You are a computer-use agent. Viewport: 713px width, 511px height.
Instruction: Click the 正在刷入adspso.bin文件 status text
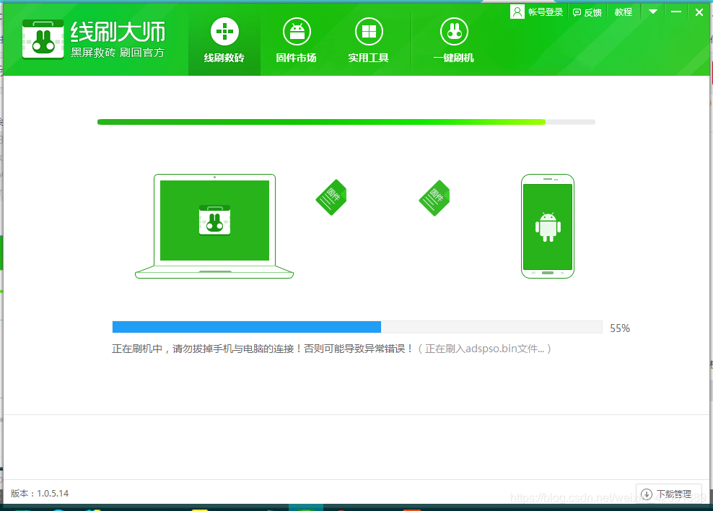[x=485, y=349]
